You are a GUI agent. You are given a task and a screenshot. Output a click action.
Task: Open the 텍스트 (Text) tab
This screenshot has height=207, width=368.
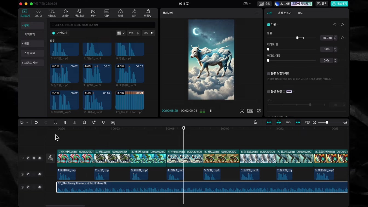52,13
